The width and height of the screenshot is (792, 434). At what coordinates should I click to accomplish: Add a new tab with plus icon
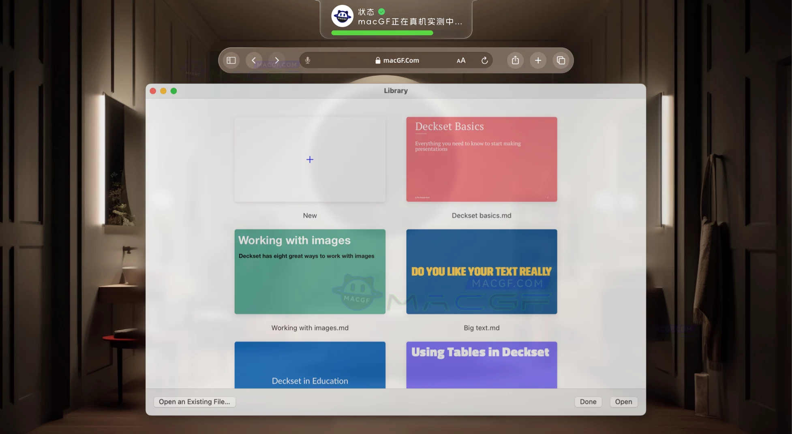tap(538, 60)
